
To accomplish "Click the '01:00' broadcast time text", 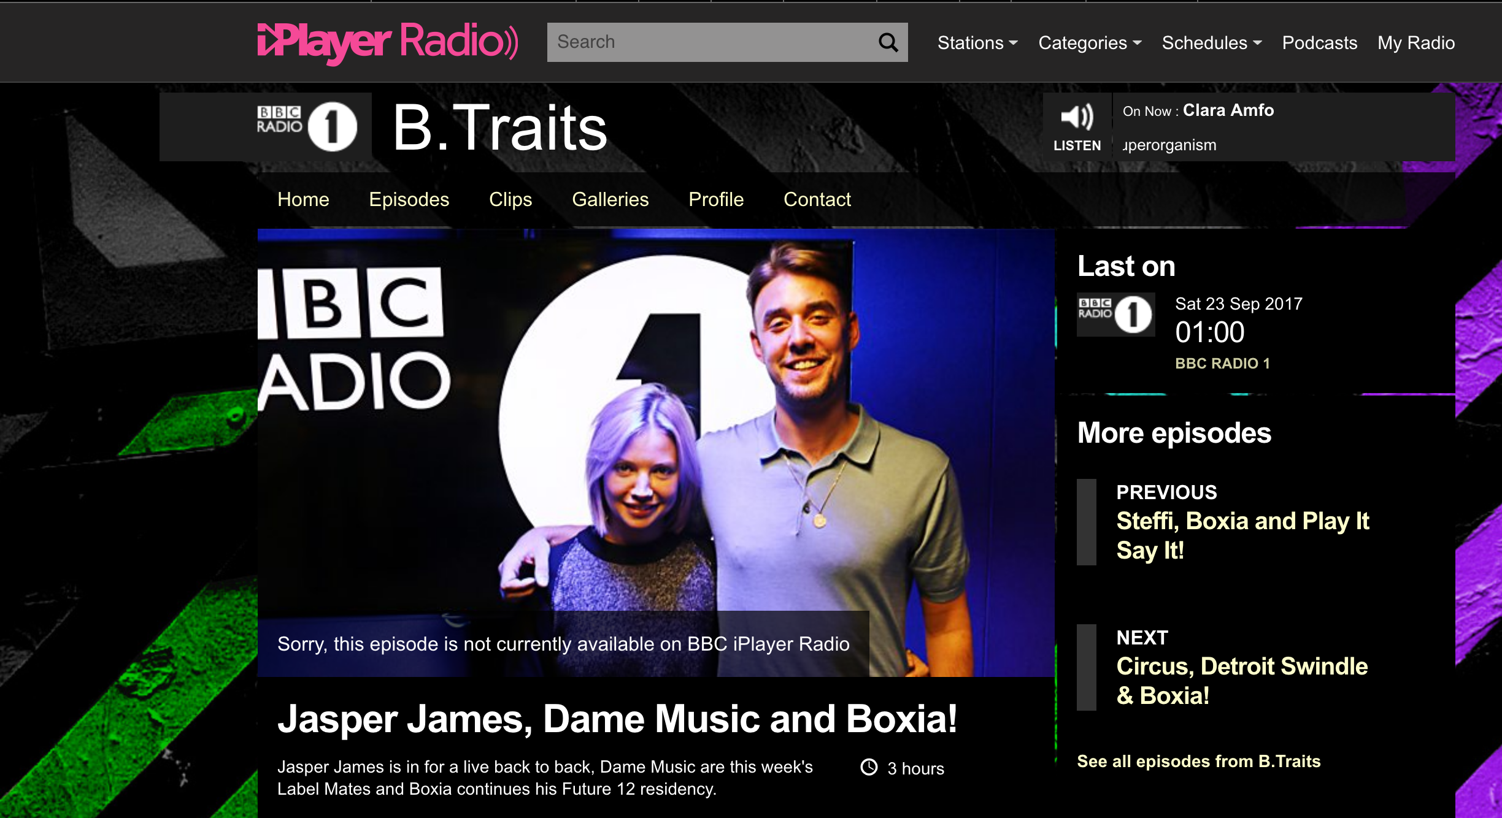I will click(1209, 332).
